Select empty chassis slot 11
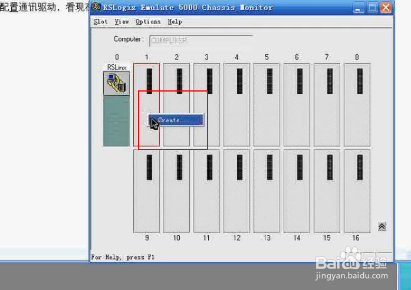Image resolution: width=411 pixels, height=290 pixels. (x=207, y=191)
